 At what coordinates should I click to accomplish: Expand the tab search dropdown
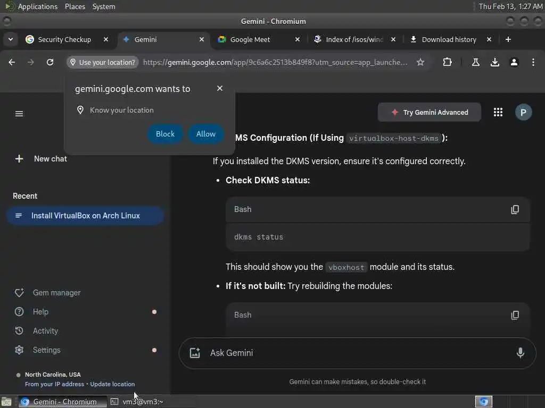pyautogui.click(x=11, y=39)
